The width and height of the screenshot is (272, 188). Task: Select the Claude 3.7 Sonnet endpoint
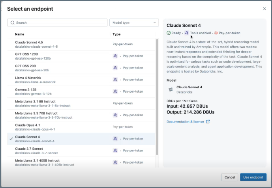[81, 151]
